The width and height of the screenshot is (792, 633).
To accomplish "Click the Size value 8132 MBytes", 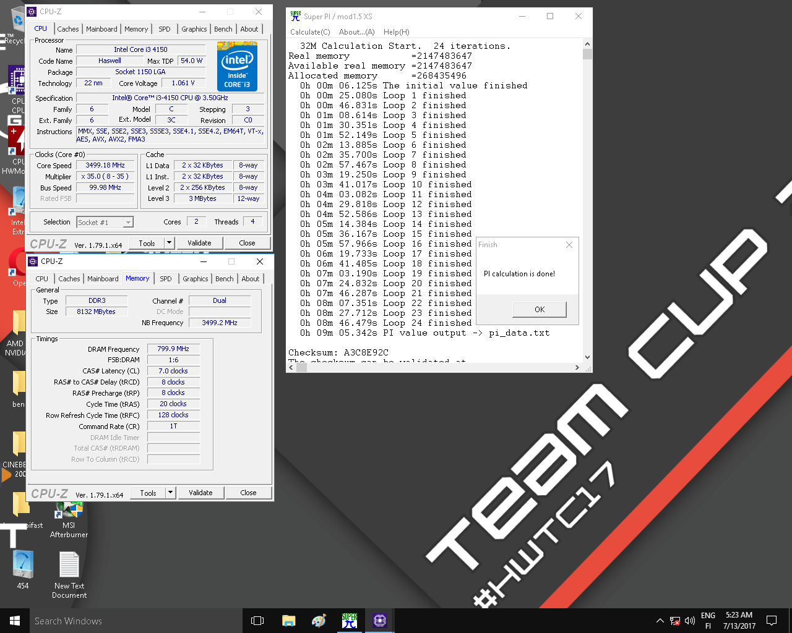I will 96,312.
